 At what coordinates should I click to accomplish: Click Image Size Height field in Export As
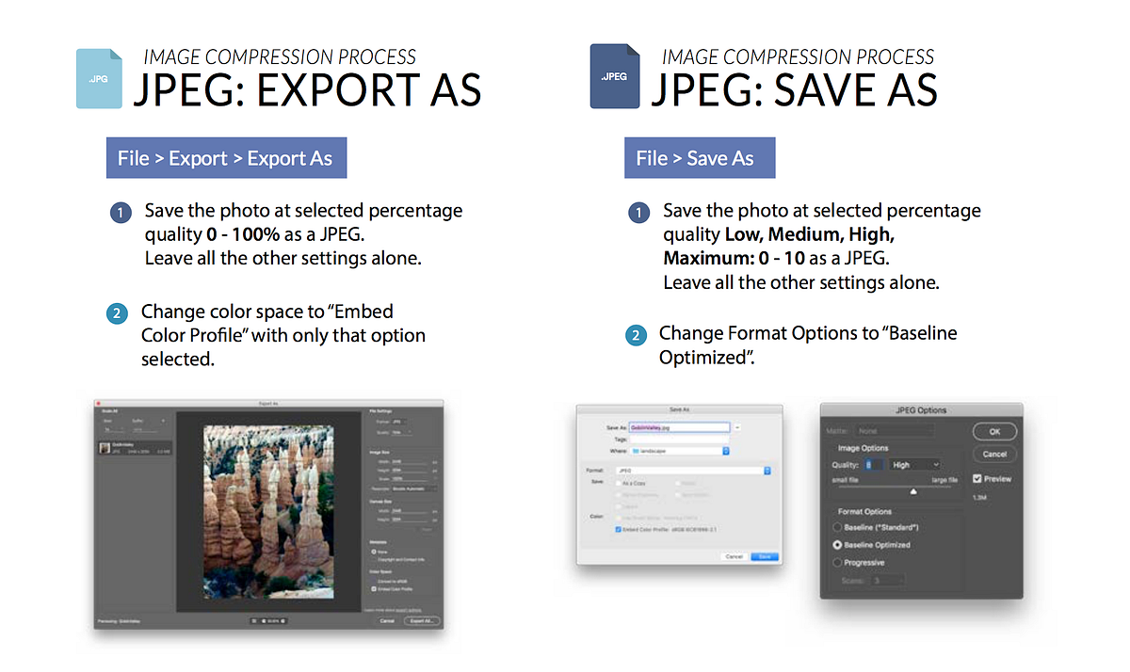pos(409,471)
